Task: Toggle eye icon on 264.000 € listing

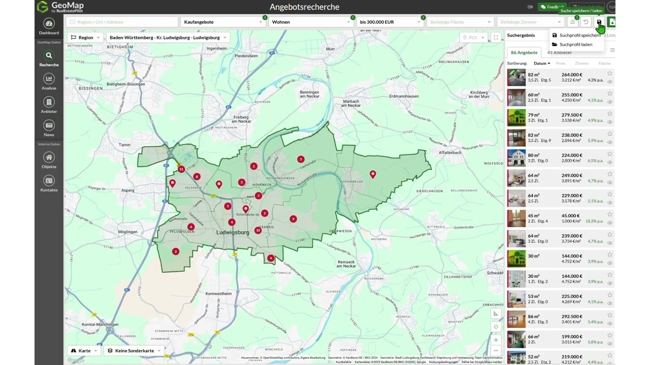Action: [x=610, y=82]
